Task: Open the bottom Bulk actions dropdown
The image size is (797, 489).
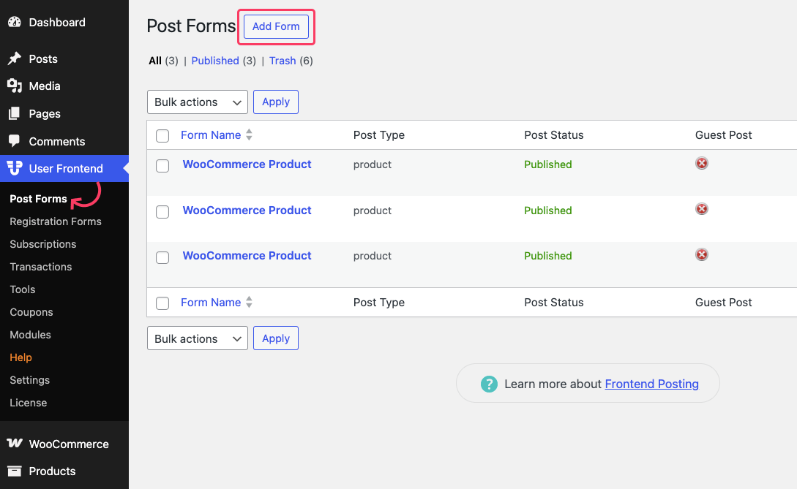Action: (x=197, y=338)
